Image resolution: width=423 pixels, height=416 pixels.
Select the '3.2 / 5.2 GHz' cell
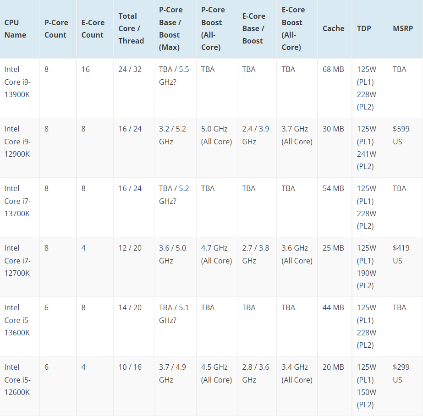pyautogui.click(x=172, y=135)
